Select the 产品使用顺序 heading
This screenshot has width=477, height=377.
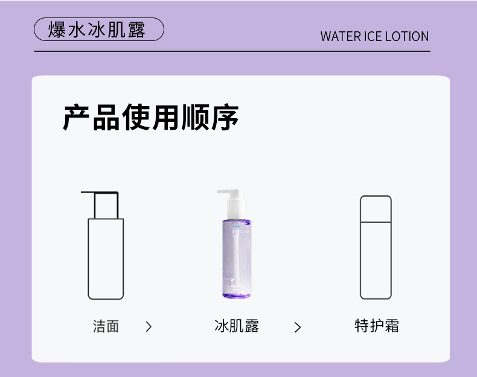pos(150,117)
